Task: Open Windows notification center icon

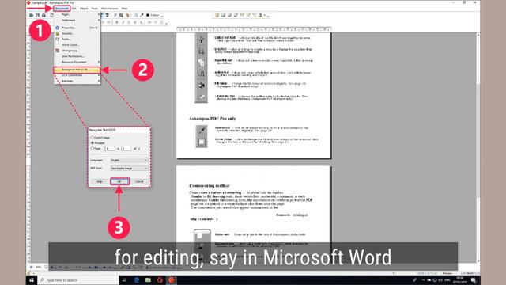Action: point(474,279)
